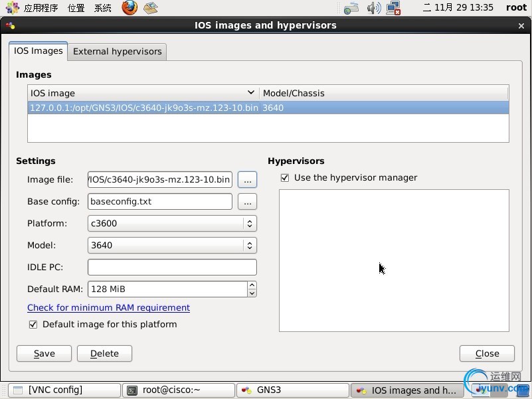Switch to GNS3 window in taskbar
Image resolution: width=532 pixels, height=399 pixels.
(293, 390)
